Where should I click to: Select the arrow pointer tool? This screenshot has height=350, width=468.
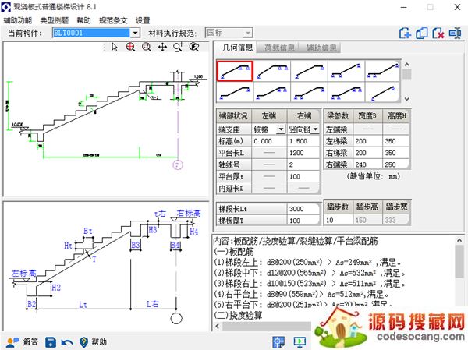(x=115, y=47)
